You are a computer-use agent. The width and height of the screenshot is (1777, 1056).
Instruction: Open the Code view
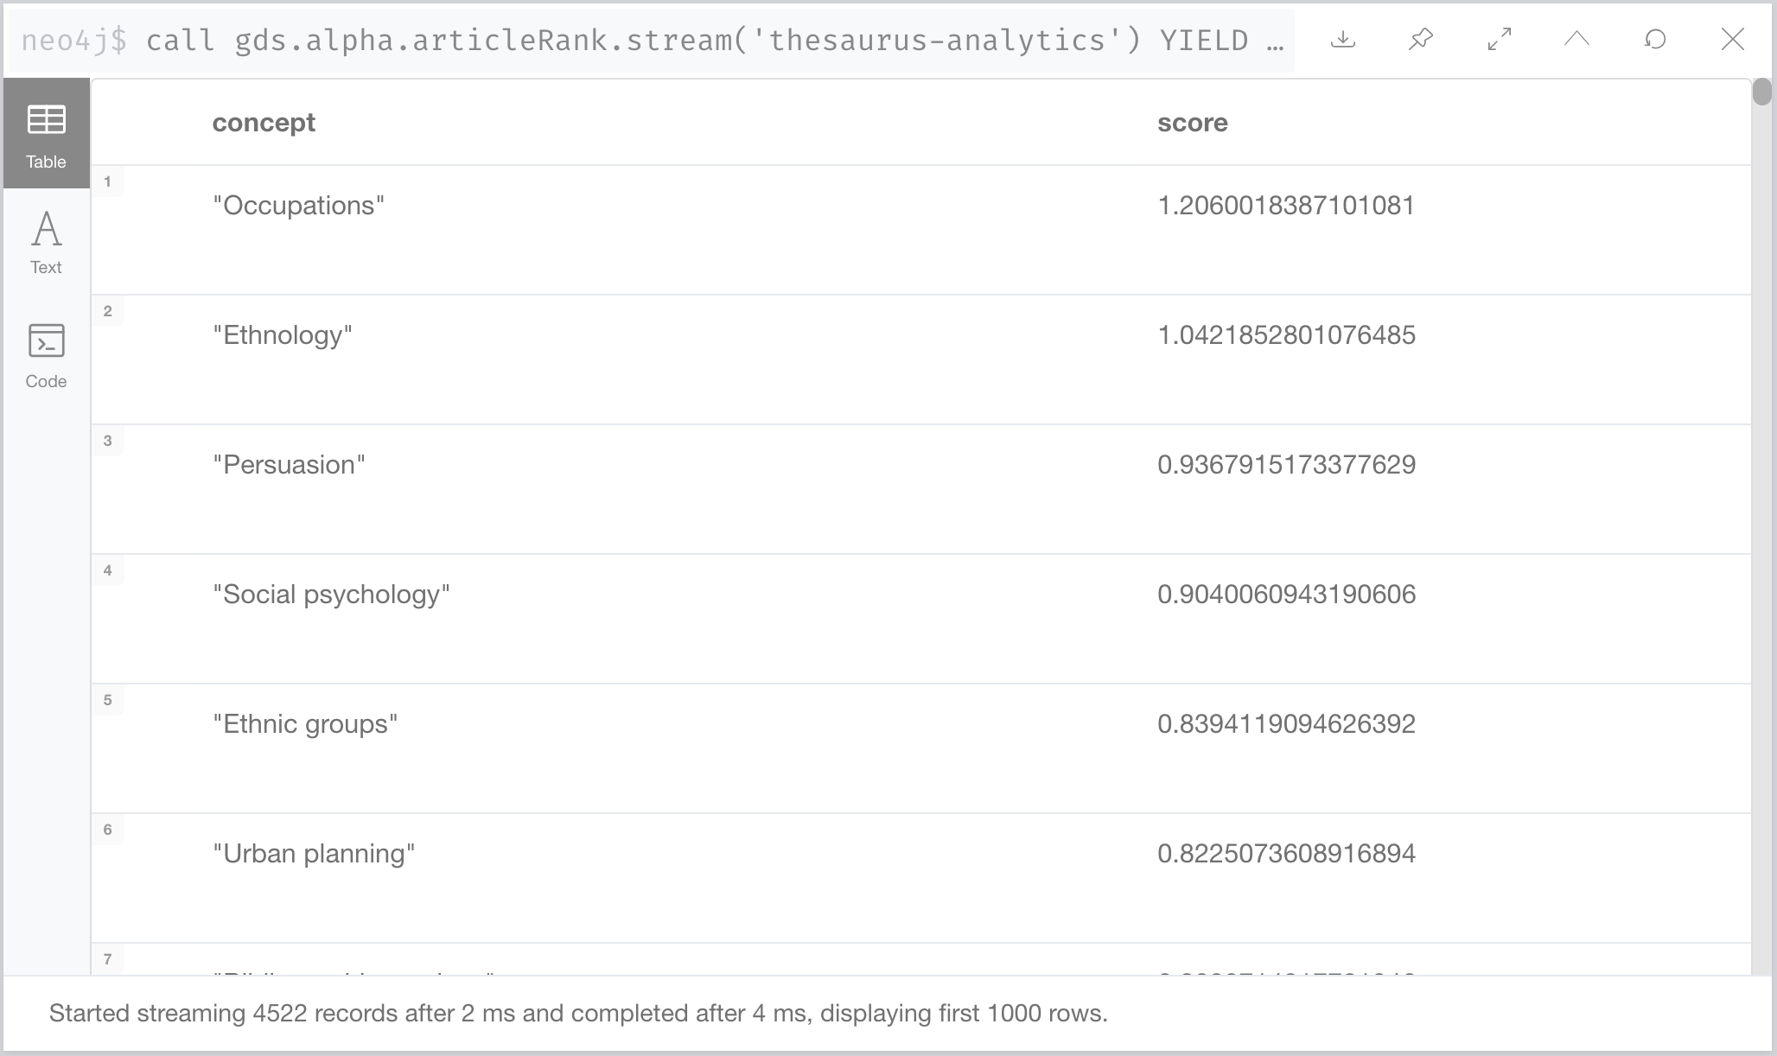click(46, 355)
